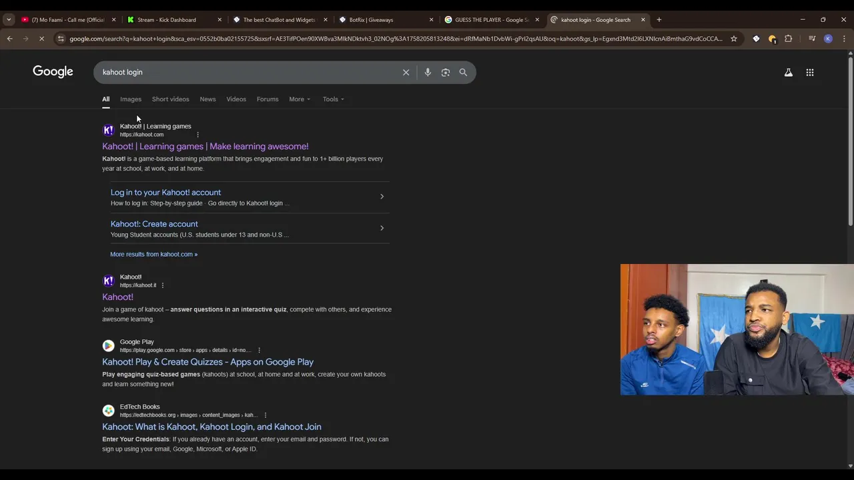Open Kahoot: What is Kahoot result link
The width and height of the screenshot is (854, 480).
pos(211,427)
